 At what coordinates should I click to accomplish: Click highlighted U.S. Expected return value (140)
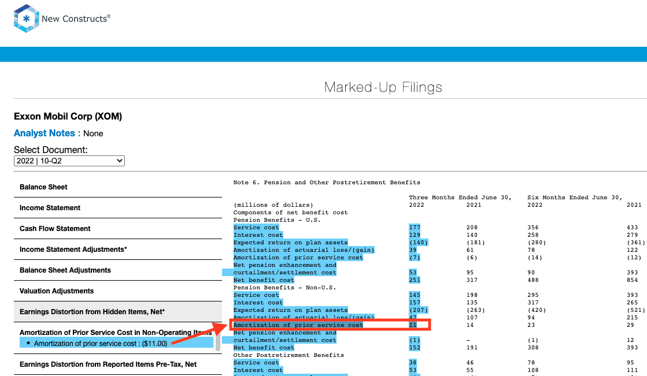tap(419, 243)
